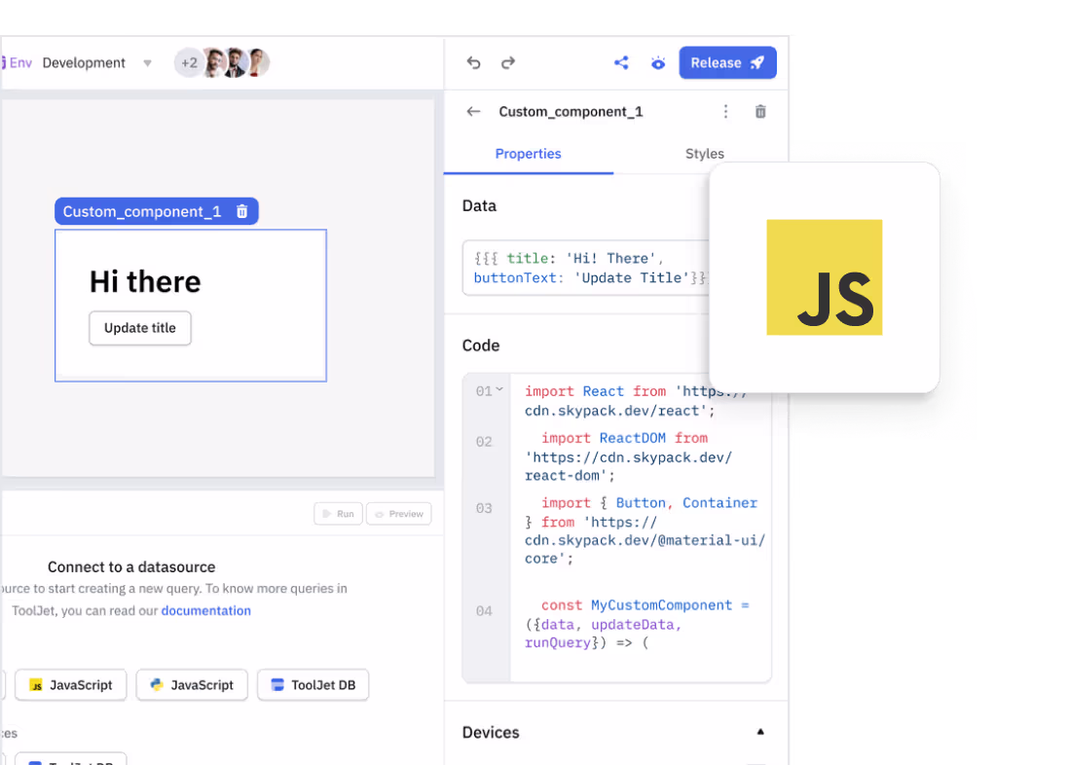Click the share icon

point(621,63)
